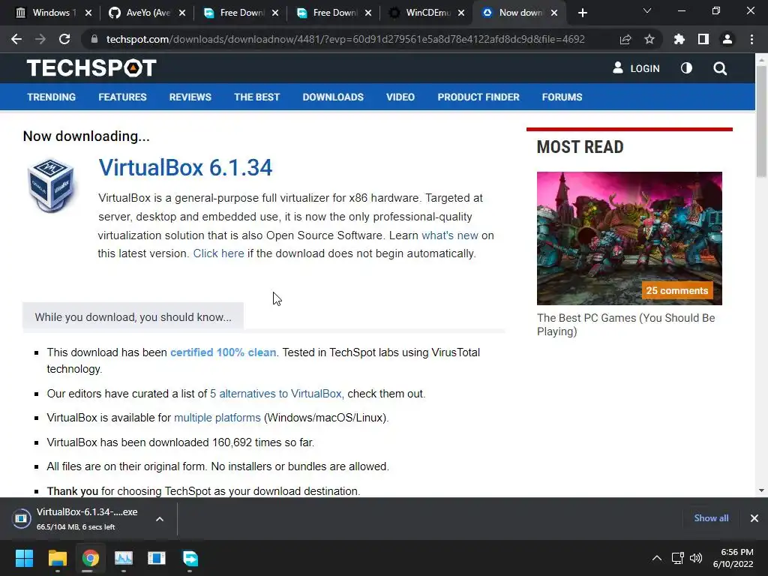The width and height of the screenshot is (768, 576).
Task: Click the multiple platforms link
Action: pos(217,417)
